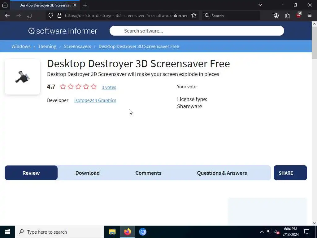Click Desktop Destroyer 3D Screensaver Free breadcrumb

coord(139,46)
